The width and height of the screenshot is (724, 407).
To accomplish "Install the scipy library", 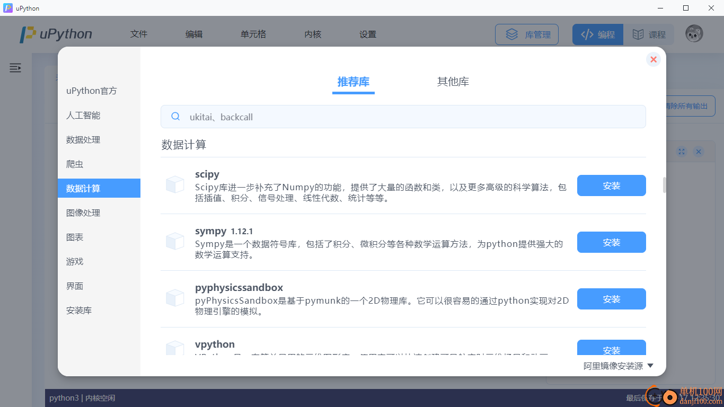I will (612, 185).
